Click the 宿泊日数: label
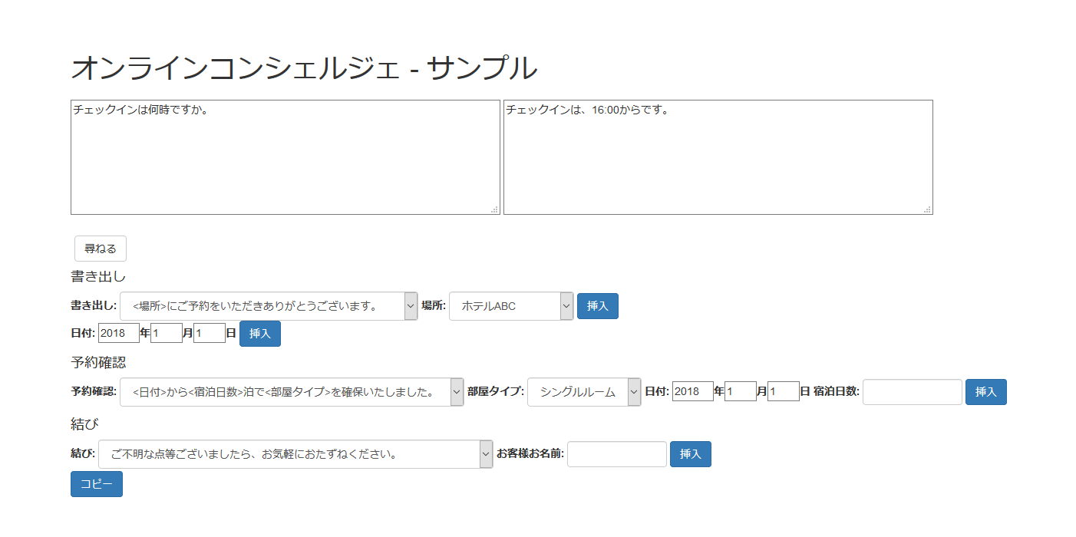This screenshot has height=537, width=1076. (x=837, y=392)
